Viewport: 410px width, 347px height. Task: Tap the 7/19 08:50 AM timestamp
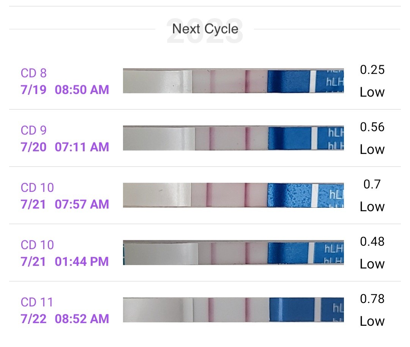click(65, 89)
